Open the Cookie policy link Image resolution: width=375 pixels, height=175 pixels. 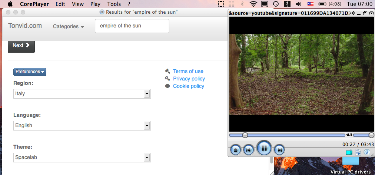(x=189, y=86)
